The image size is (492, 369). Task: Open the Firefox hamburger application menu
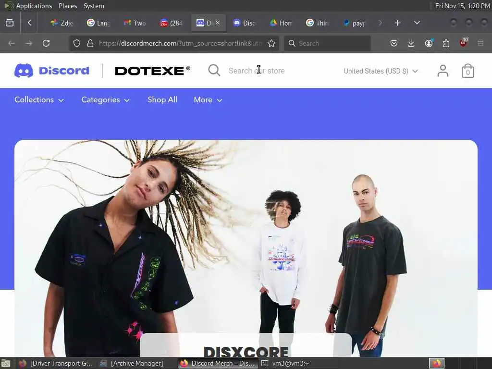(x=480, y=43)
